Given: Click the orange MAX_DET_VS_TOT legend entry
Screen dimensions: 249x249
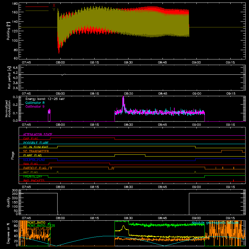Looking at the screenshot, I should pyautogui.click(x=40, y=229).
